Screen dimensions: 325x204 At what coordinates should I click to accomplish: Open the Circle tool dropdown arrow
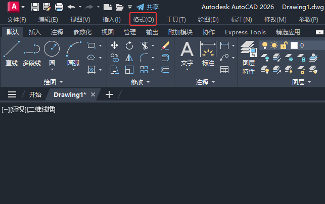point(52,70)
